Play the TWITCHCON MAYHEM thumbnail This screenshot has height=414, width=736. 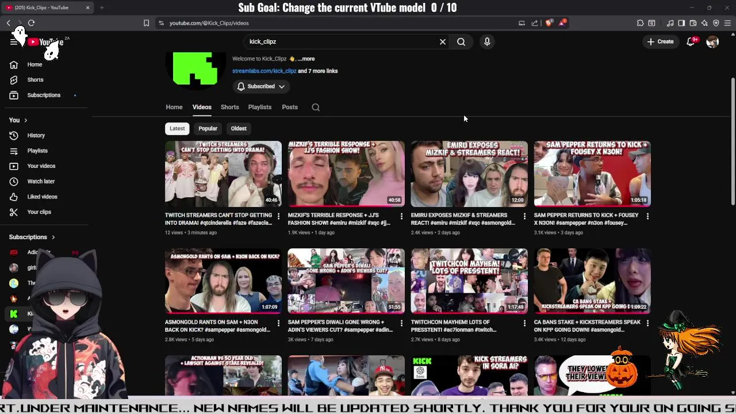point(469,281)
